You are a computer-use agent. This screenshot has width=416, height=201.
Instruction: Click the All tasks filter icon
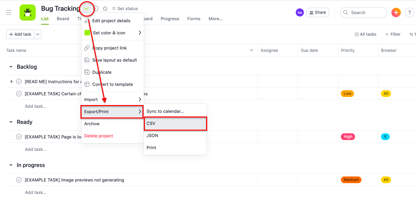tap(356, 34)
